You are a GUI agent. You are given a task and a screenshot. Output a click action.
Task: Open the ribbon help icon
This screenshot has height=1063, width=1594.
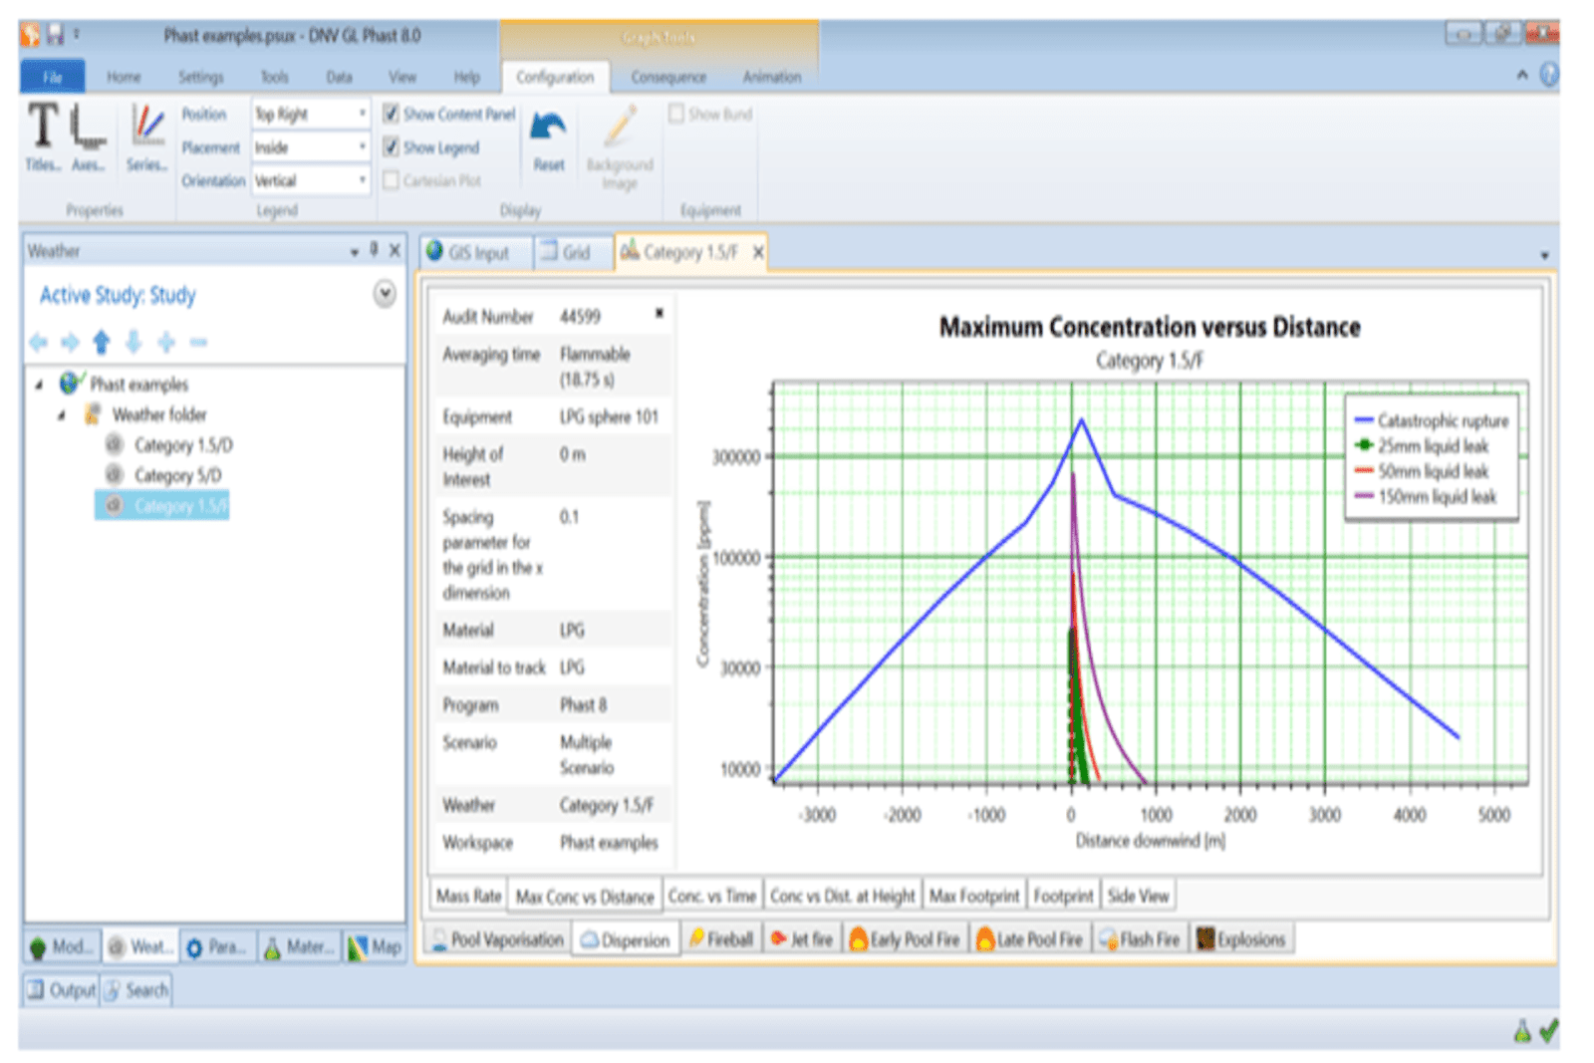pos(1548,75)
